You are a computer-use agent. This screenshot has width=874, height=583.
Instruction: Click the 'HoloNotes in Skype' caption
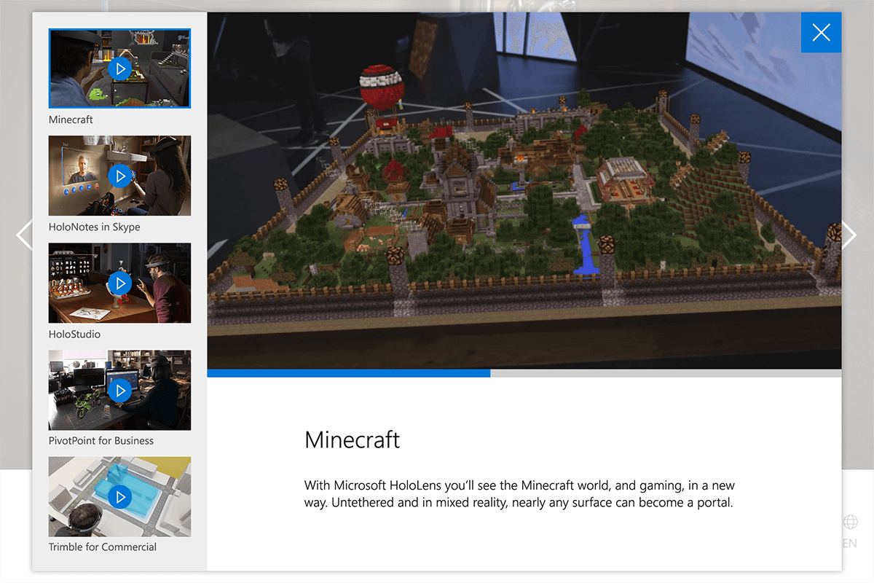click(x=94, y=227)
